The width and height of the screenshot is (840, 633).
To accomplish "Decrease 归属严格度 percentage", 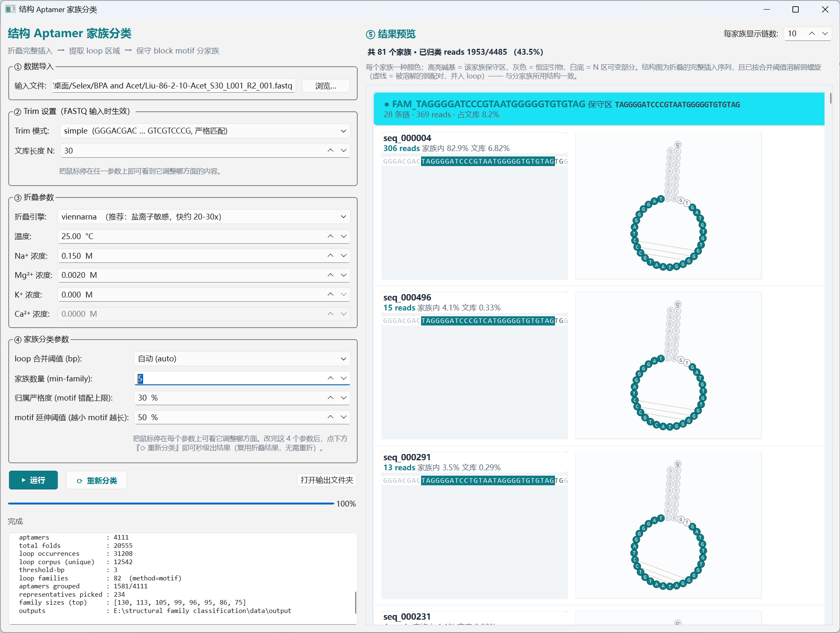I will 343,398.
